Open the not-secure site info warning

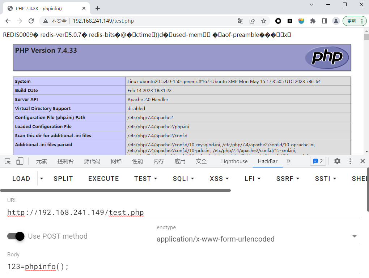click(x=55, y=21)
